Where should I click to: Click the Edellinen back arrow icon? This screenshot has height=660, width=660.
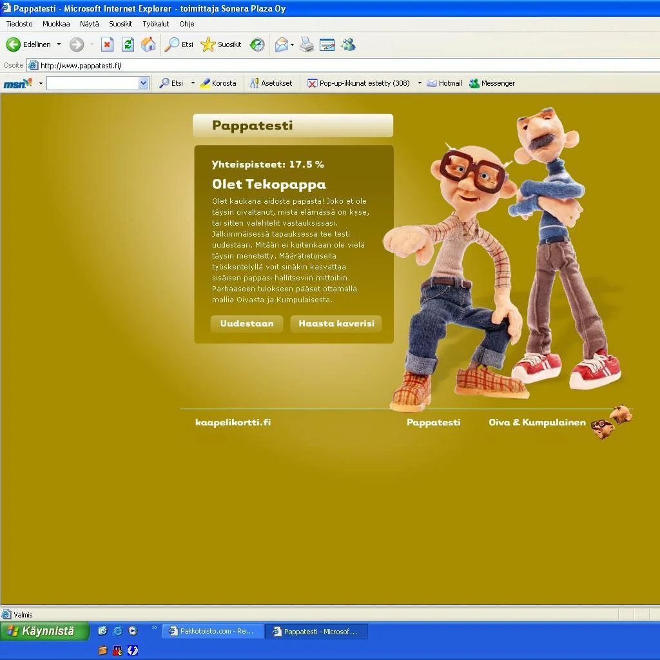[x=14, y=44]
